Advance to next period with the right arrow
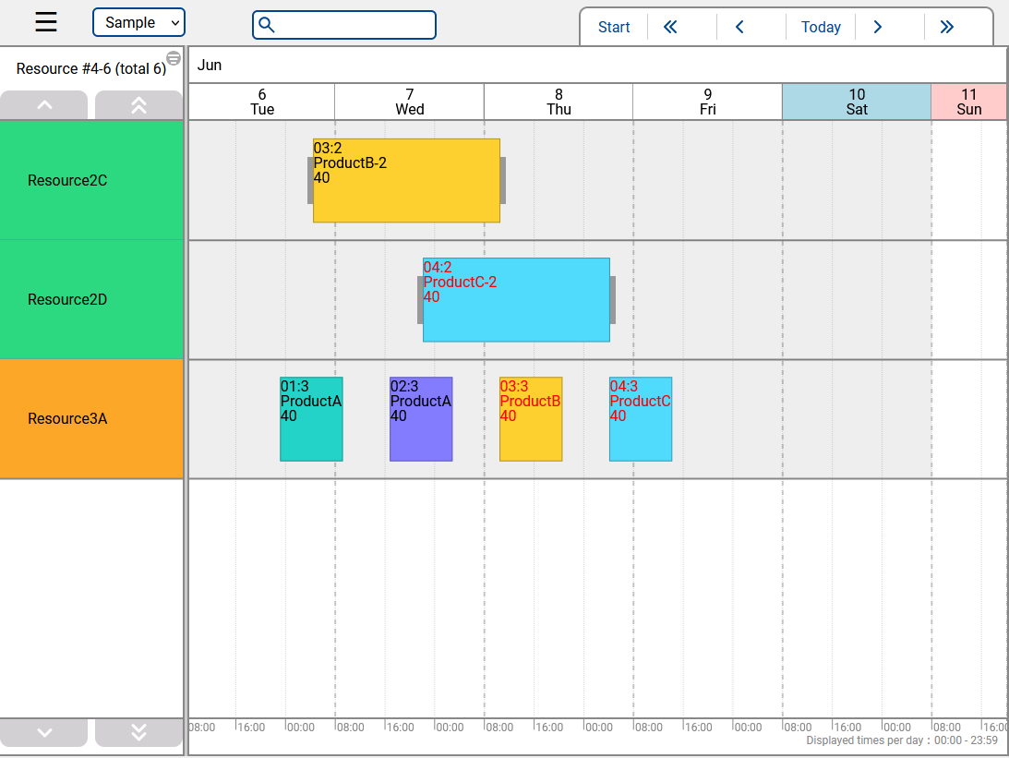 (878, 27)
